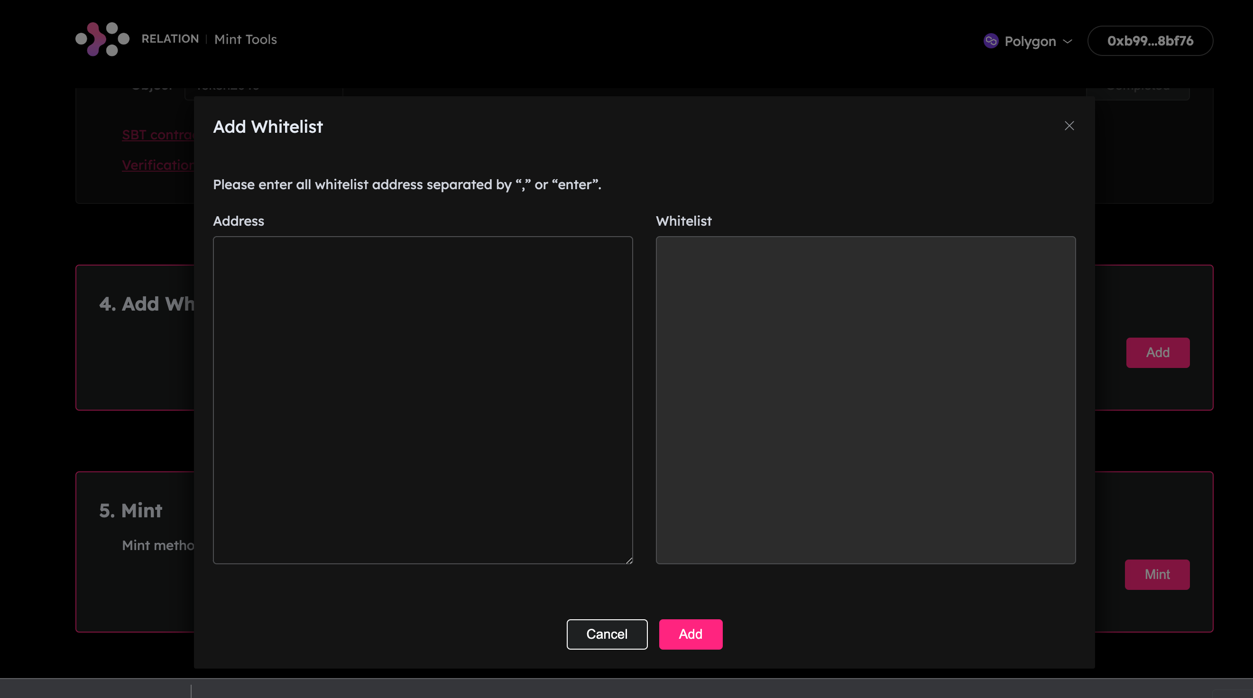
Task: Click the Mint Tools header label
Action: pyautogui.click(x=245, y=39)
